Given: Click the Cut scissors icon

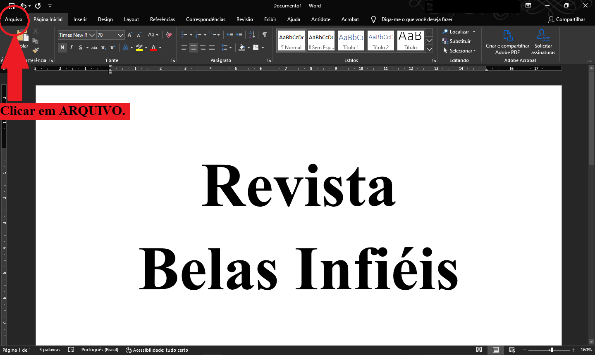Looking at the screenshot, I should 36,31.
